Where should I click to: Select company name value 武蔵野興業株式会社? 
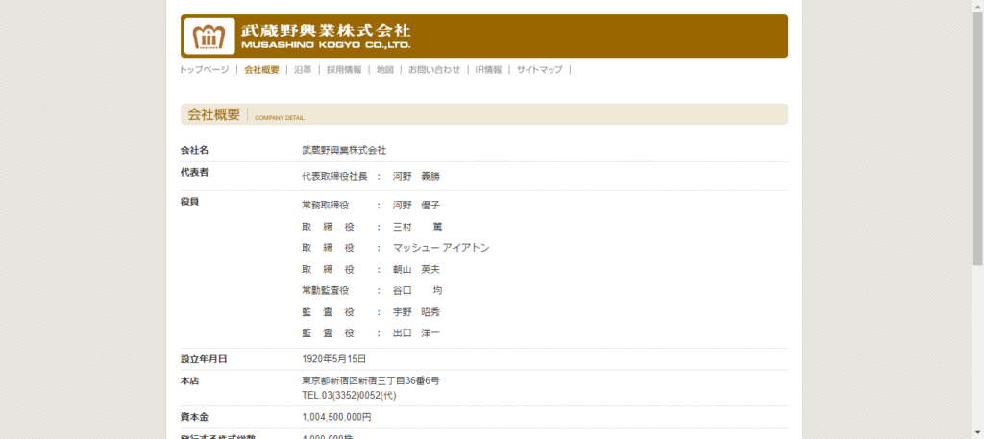pyautogui.click(x=345, y=151)
